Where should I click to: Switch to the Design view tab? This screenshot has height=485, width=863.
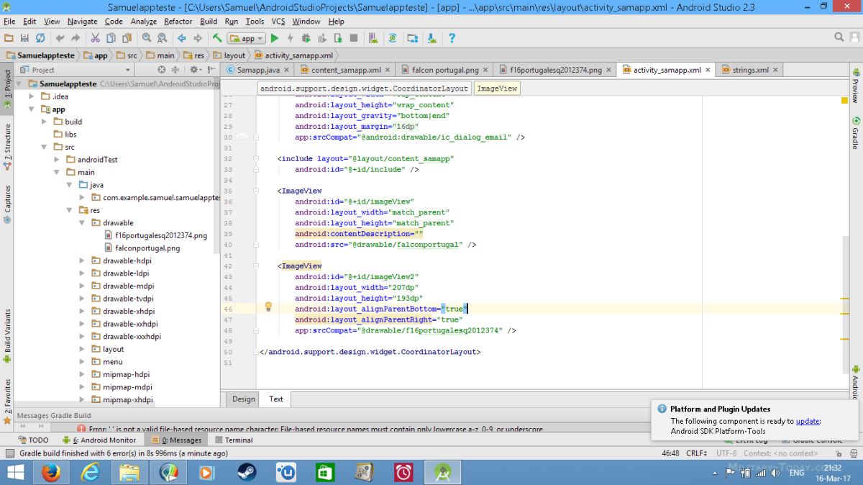click(243, 399)
